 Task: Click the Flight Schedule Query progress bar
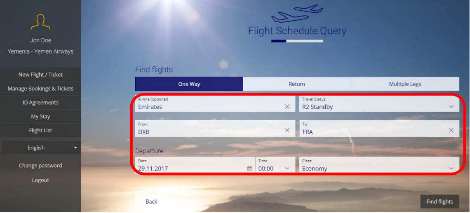point(297,41)
